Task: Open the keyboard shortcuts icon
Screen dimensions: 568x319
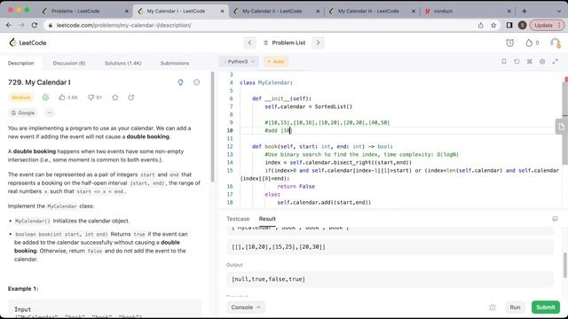Action: pyautogui.click(x=529, y=61)
